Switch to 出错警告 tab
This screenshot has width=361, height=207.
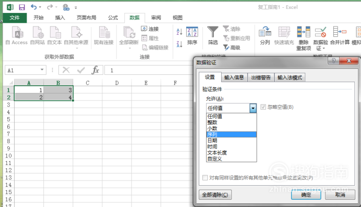click(x=261, y=77)
